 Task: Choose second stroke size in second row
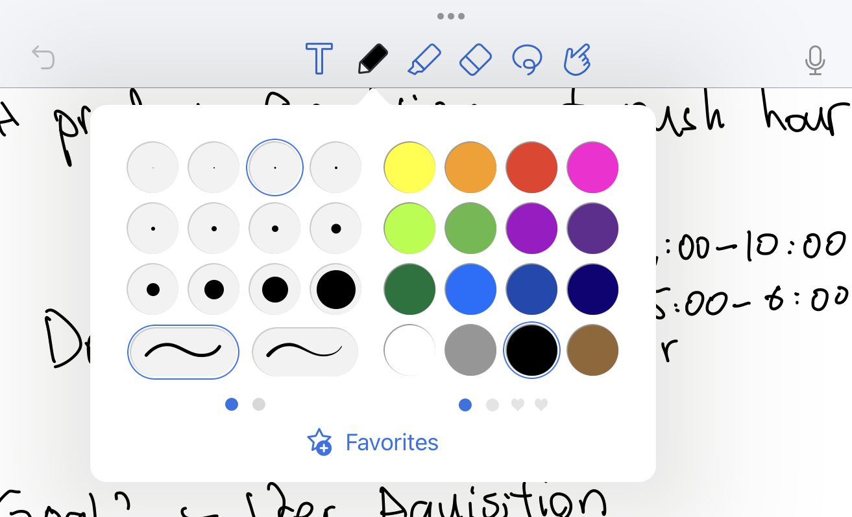[213, 229]
